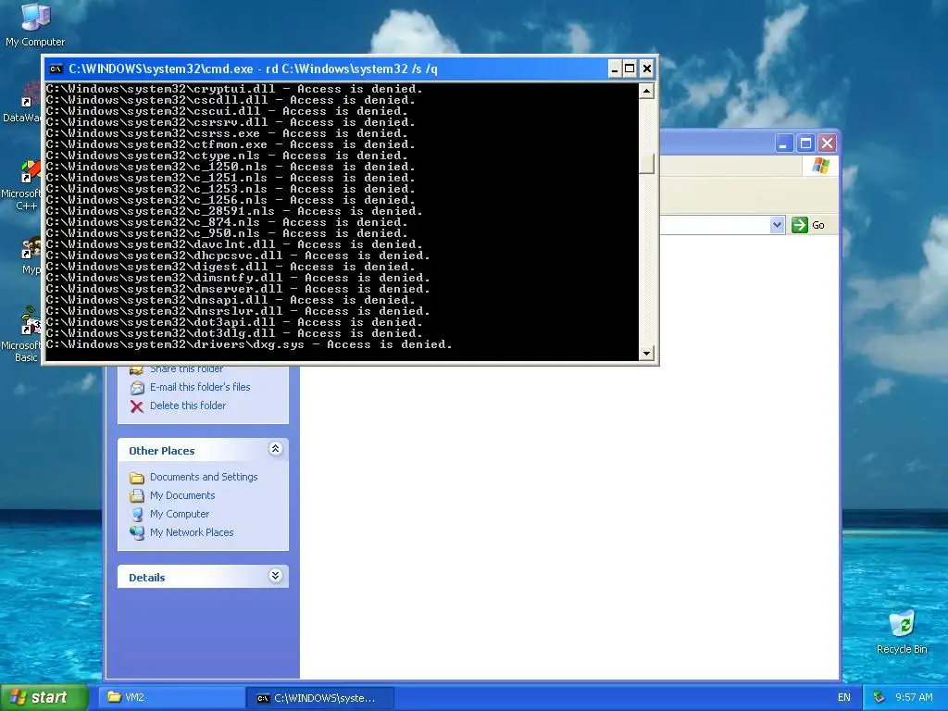
Task: Click E-mail this folder's files link
Action: pyautogui.click(x=200, y=387)
